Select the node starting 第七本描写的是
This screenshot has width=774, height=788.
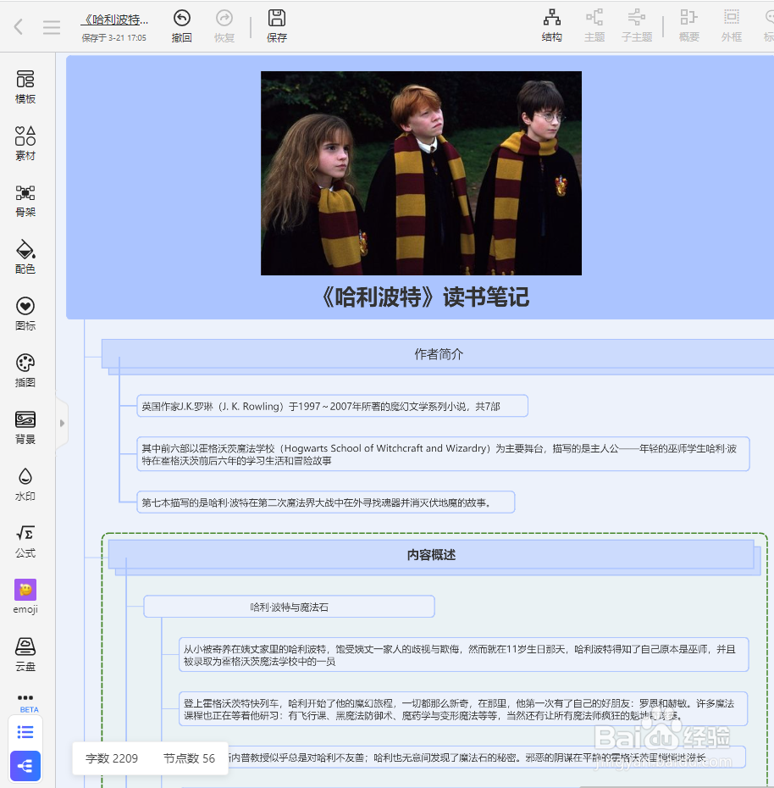325,502
